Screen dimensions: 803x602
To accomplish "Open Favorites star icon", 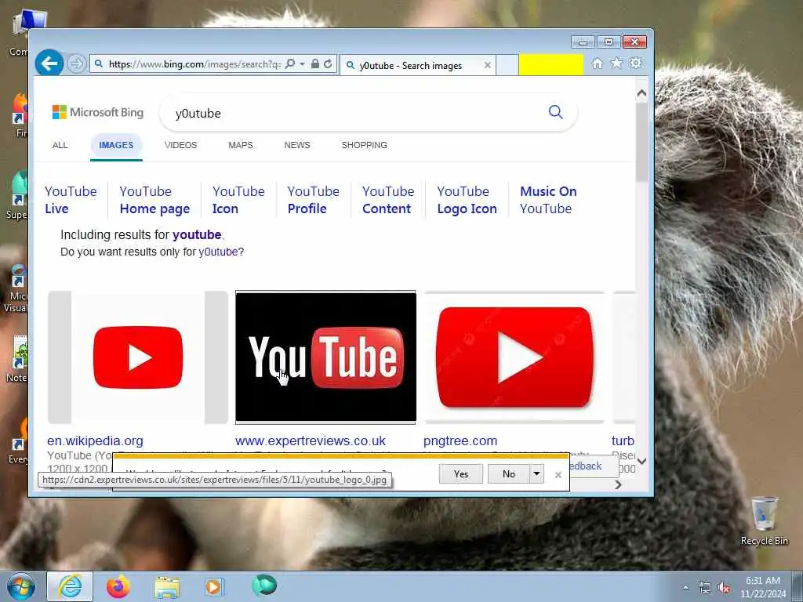I will point(616,63).
